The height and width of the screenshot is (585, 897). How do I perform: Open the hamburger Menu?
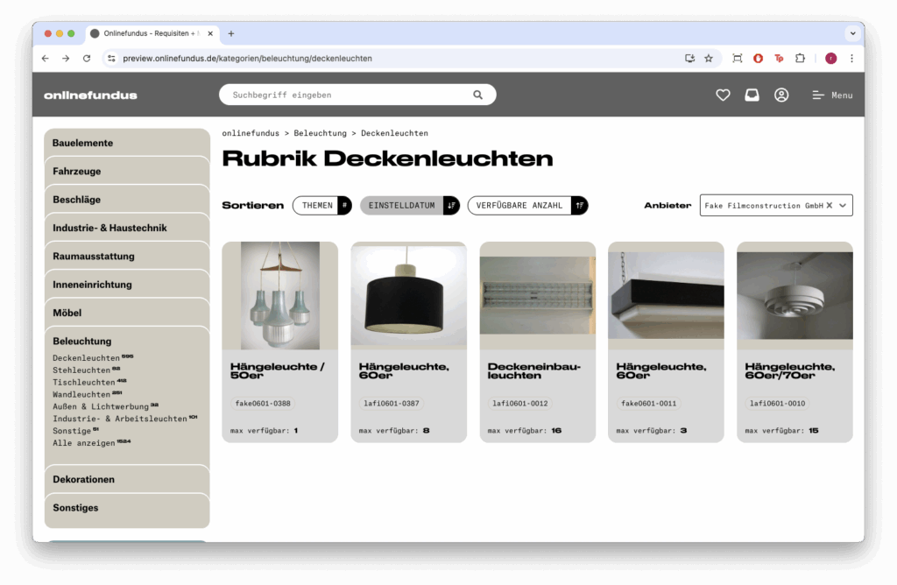coord(831,95)
